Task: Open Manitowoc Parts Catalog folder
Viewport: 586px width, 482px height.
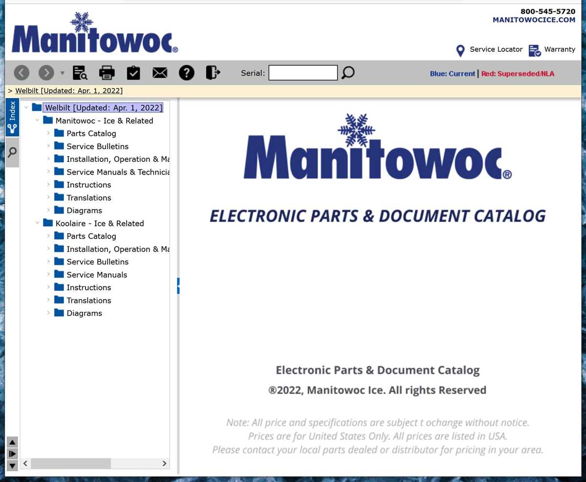Action: (x=91, y=133)
